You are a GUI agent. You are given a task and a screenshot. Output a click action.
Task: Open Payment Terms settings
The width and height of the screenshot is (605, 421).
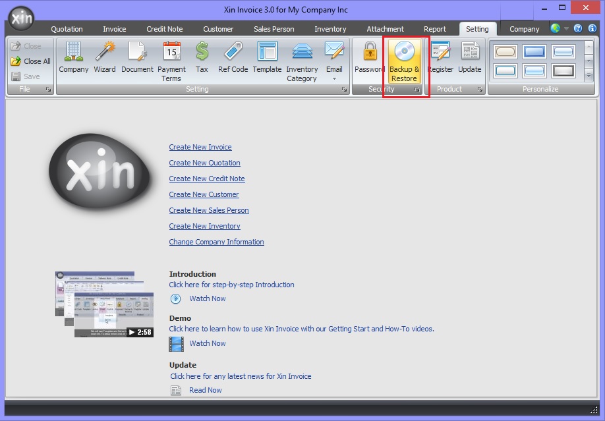pos(171,62)
